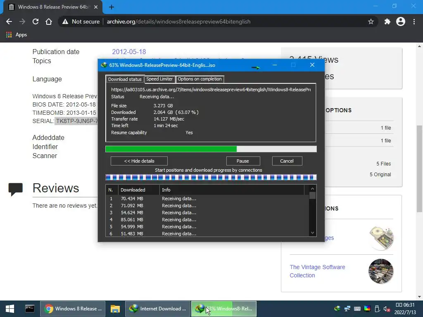Reload the archive.org page

36,21
